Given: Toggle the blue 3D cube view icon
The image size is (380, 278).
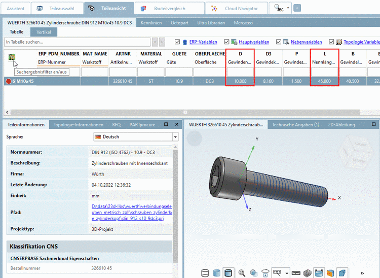Looking at the screenshot, I should coord(342,273).
